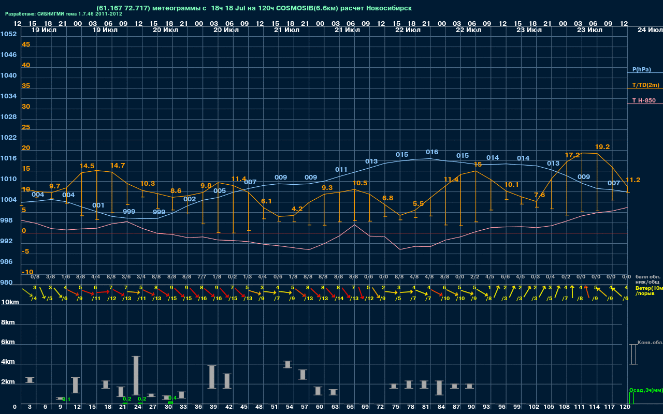Click the blue P(hPa) legend line
The height and width of the screenshot is (414, 663).
[645, 73]
